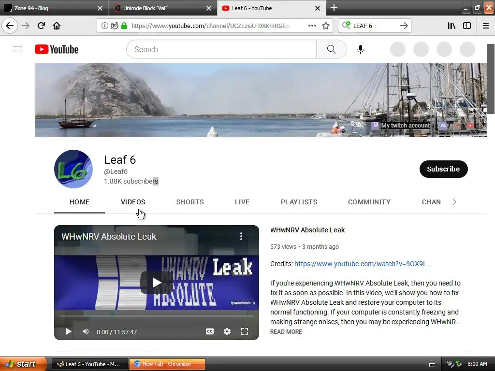This screenshot has height=371, width=495.
Task: Switch to New Tab - Chromium taskbar window
Action: point(167,364)
